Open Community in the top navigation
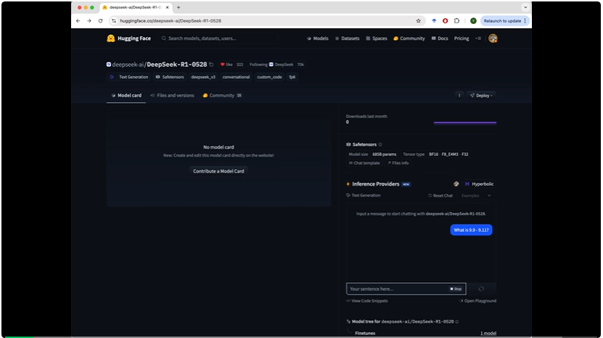Viewport: 603px width, 338px height. click(x=409, y=38)
